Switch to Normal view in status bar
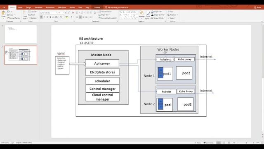The width and height of the screenshot is (264, 149). point(219,143)
